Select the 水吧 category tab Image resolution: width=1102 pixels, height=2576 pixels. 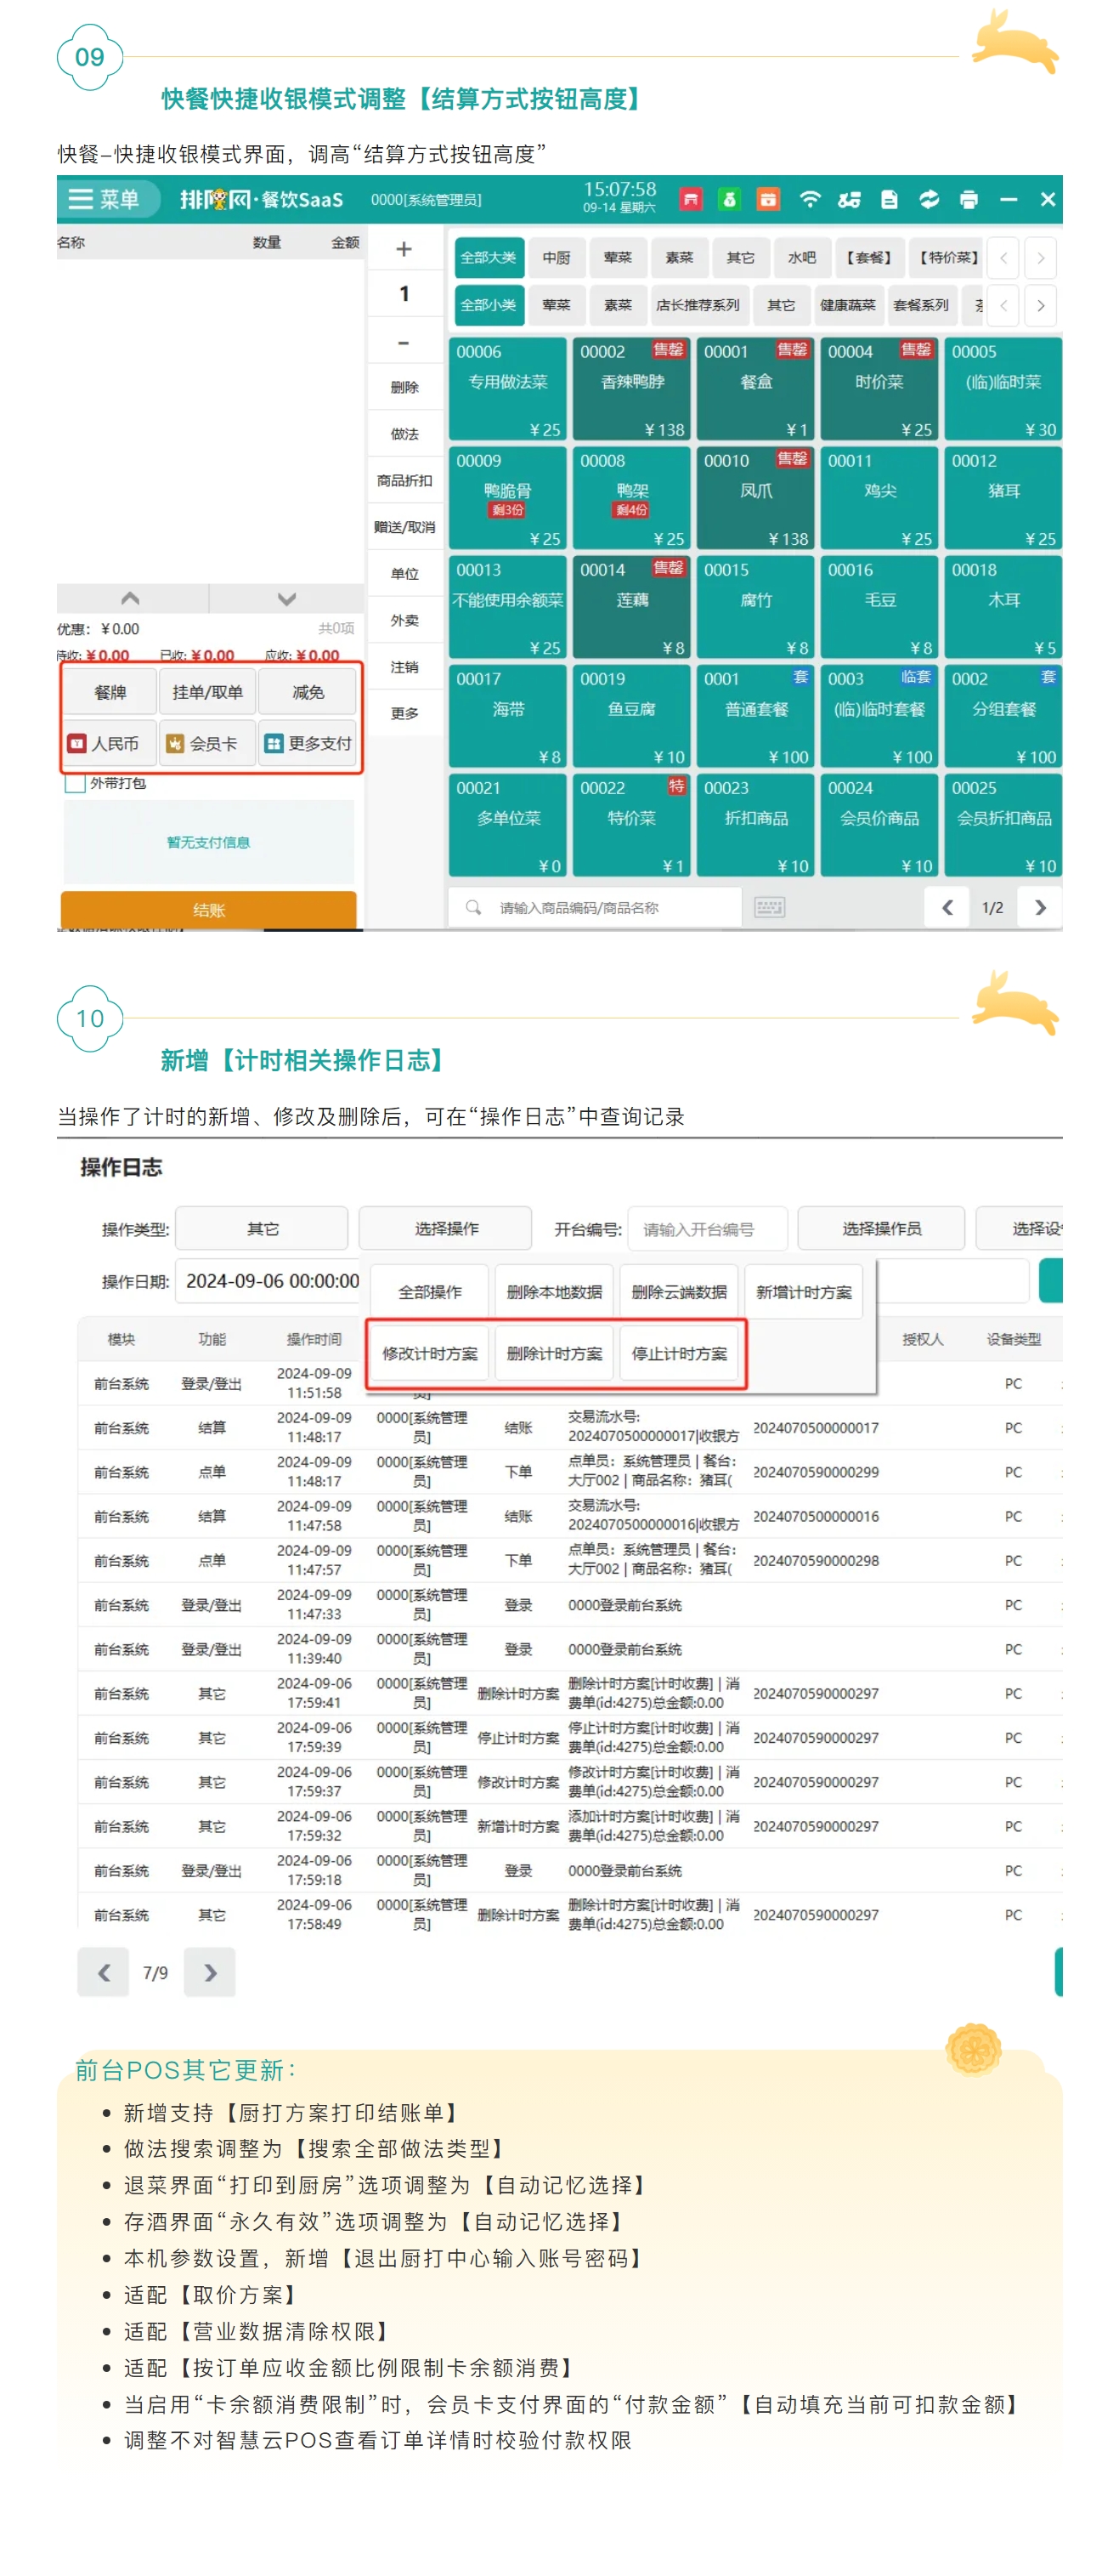[x=801, y=258]
